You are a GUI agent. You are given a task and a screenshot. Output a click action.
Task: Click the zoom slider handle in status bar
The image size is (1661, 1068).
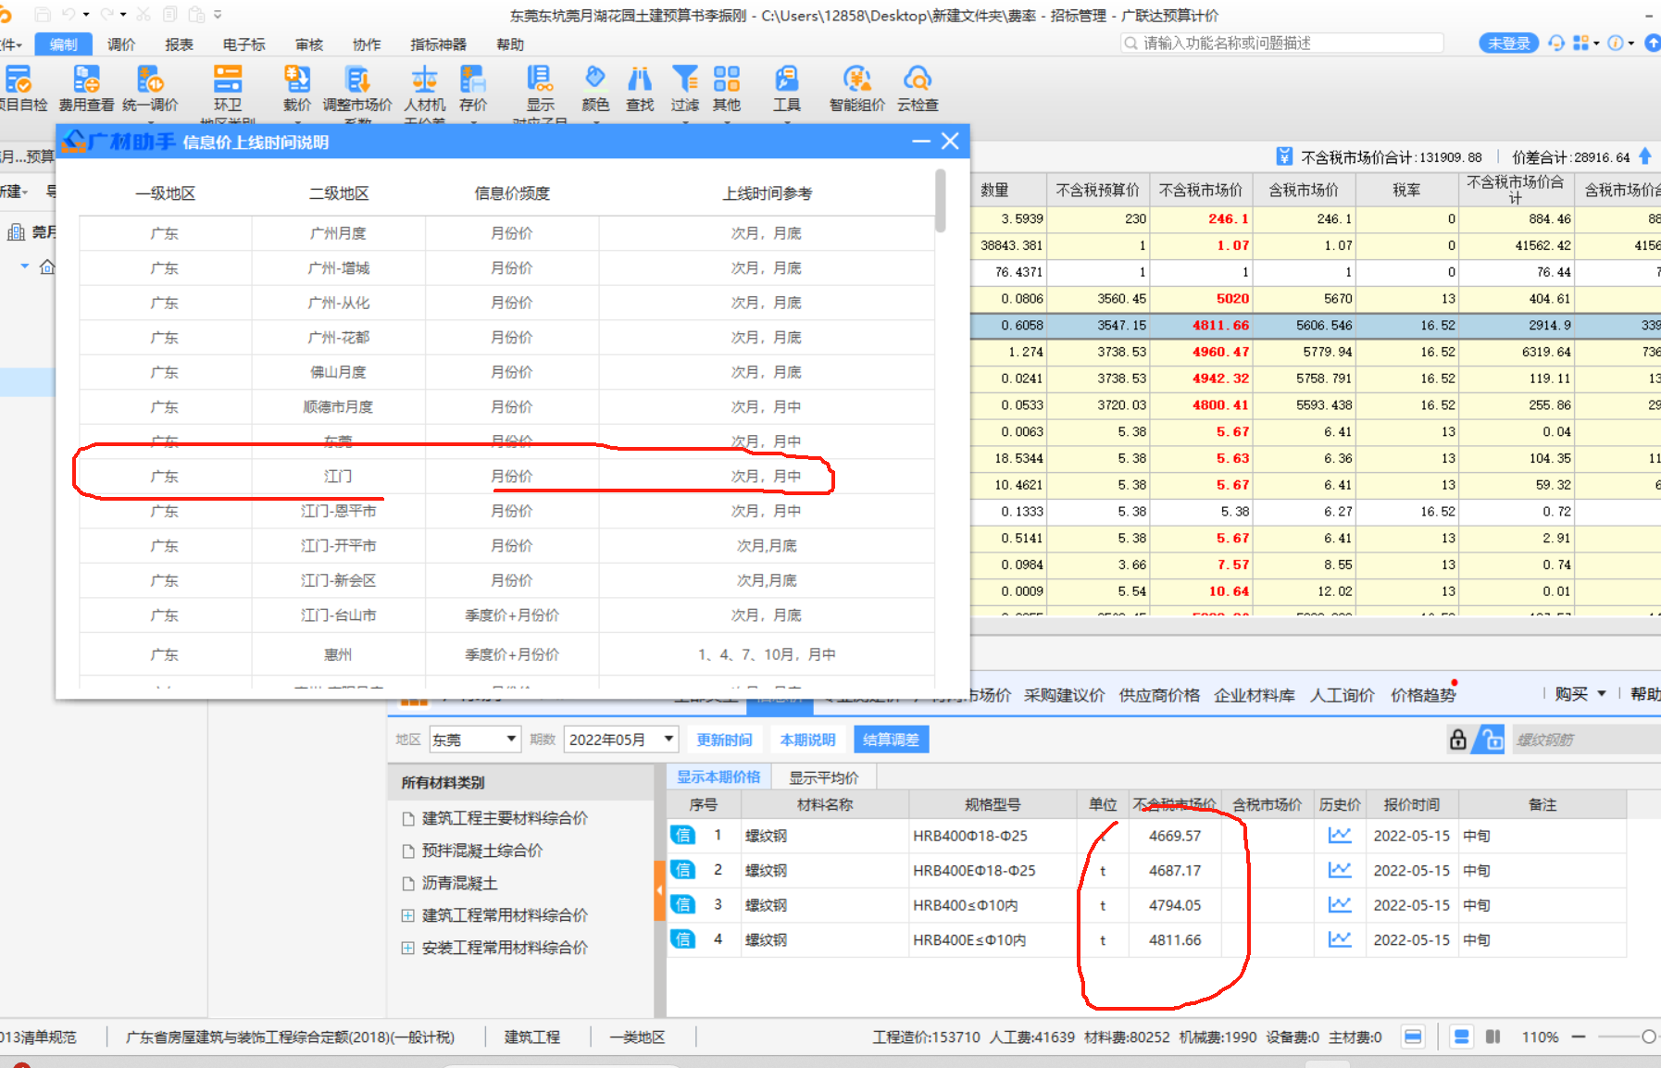point(1649,1037)
